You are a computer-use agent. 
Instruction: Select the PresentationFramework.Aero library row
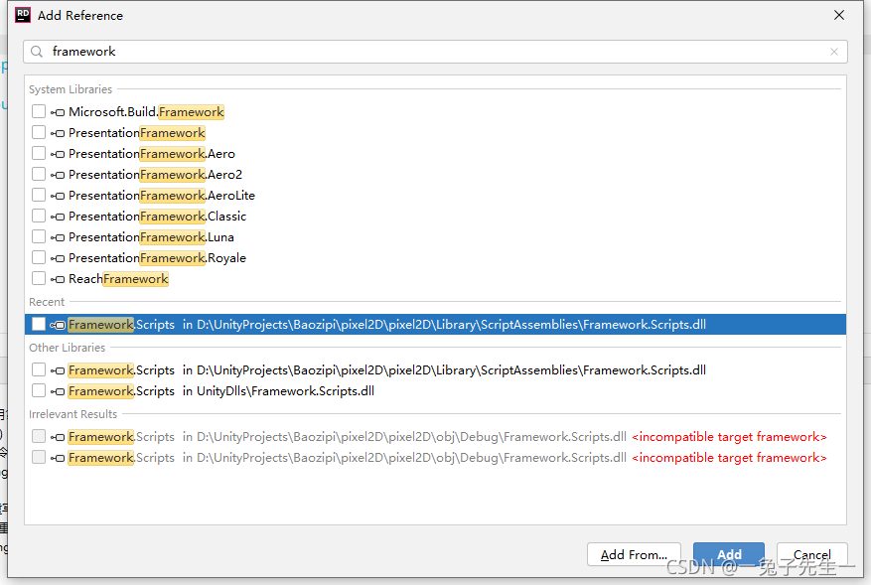pyautogui.click(x=151, y=154)
